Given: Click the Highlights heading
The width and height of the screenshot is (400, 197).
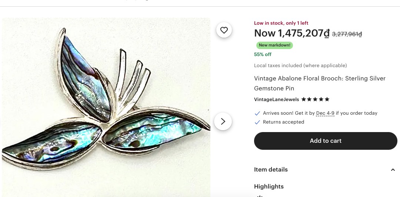Looking at the screenshot, I should pos(269,187).
